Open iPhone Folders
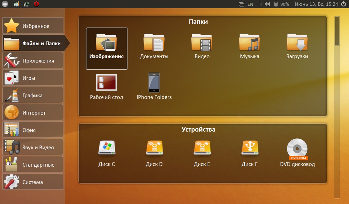 coord(154,87)
